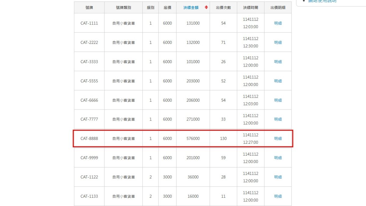The width and height of the screenshot is (366, 206).
Task: Open 明細 for plate CAT-2222
Action: 278,42
